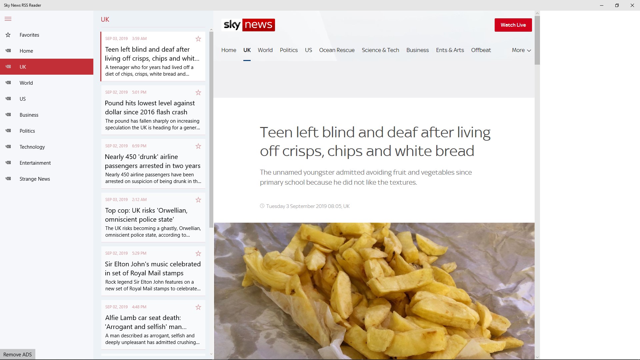640x360 pixels.
Task: Expand the More dropdown in site navigation
Action: point(521,50)
